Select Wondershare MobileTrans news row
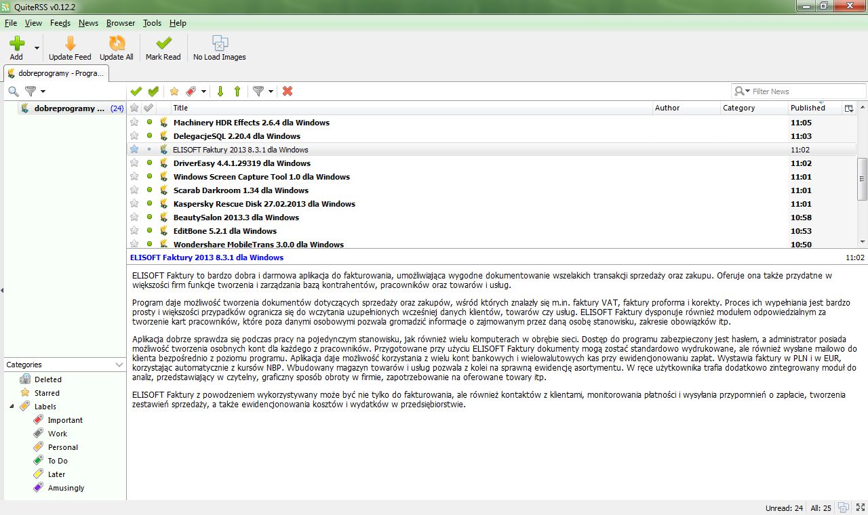 pyautogui.click(x=492, y=243)
